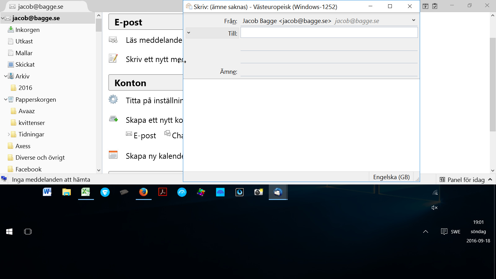Open the Till recipient type dropdown
496x279 pixels.
tap(188, 33)
